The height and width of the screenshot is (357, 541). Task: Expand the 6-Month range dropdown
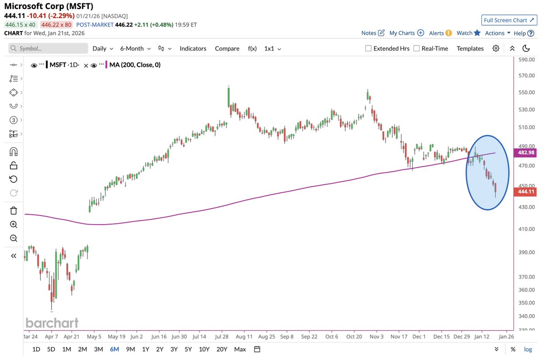(x=135, y=48)
